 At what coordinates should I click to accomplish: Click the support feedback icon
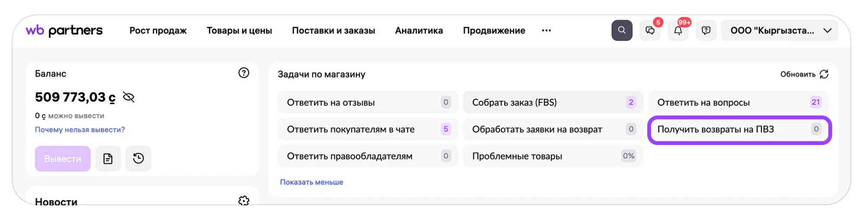706,31
